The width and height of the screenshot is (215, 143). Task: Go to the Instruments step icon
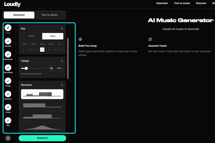8,54
